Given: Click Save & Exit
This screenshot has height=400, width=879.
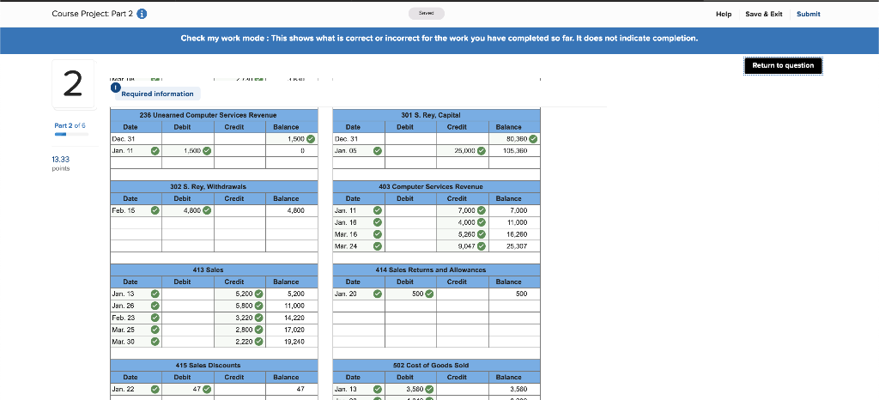Looking at the screenshot, I should (763, 14).
